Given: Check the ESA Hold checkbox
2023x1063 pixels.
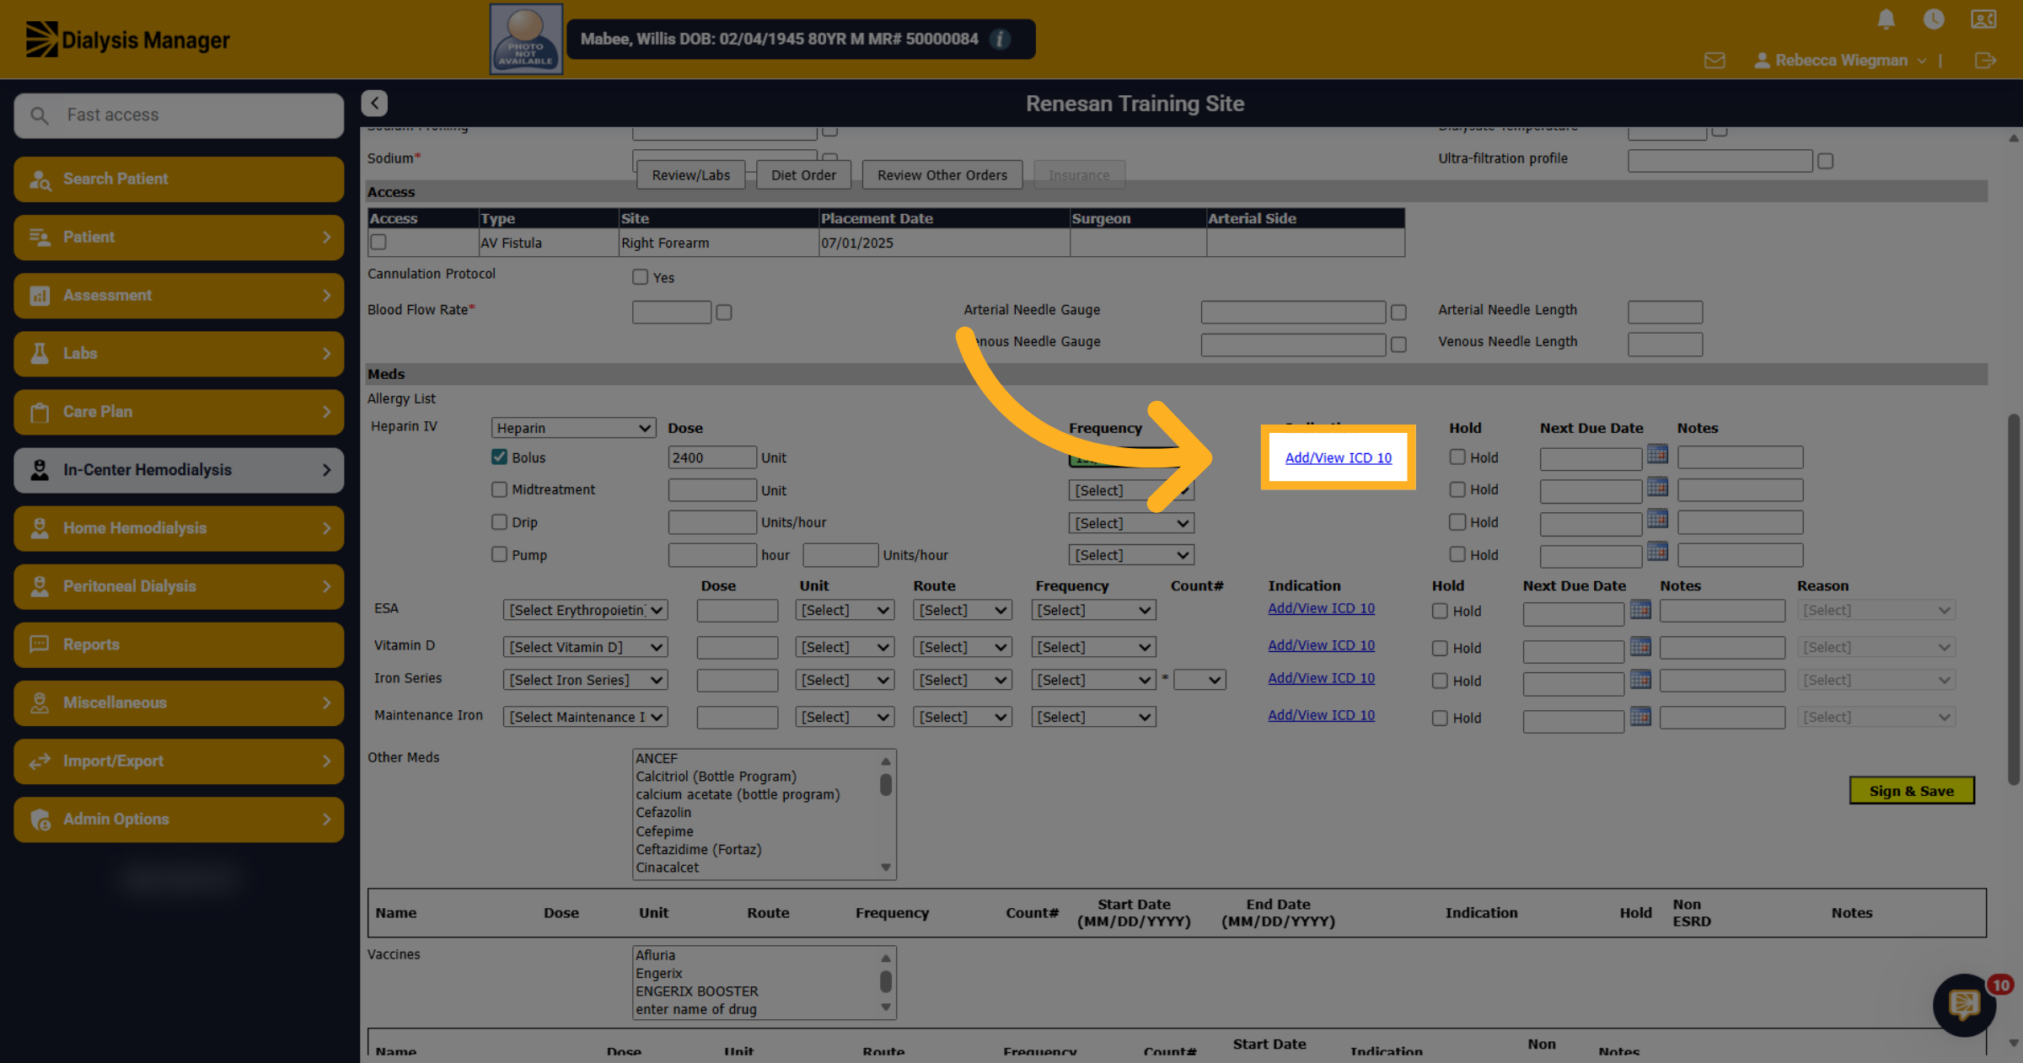Looking at the screenshot, I should 1440,611.
